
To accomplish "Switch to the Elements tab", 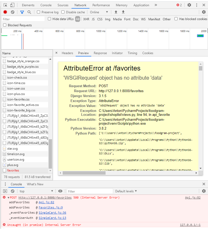I will point(28,5).
